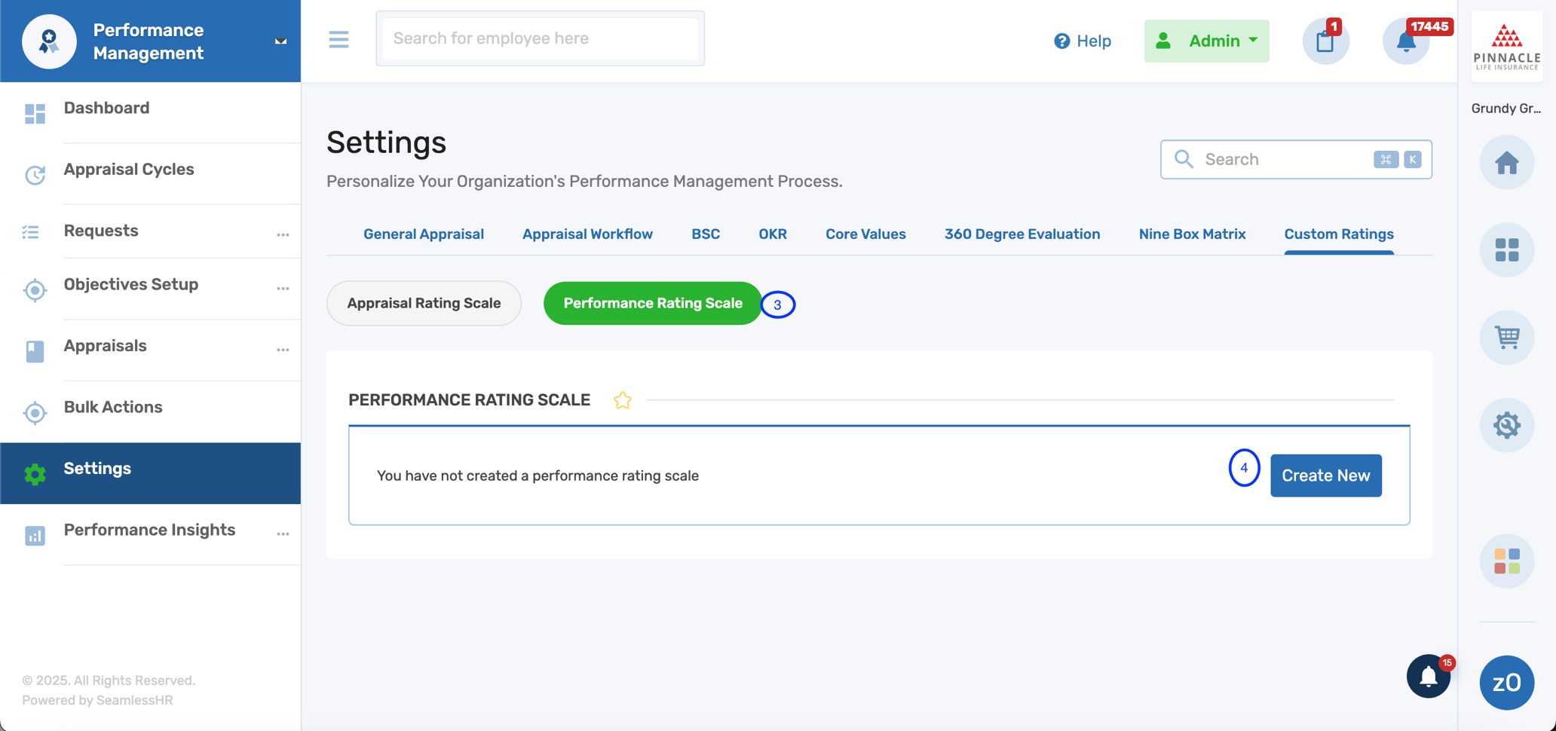
Task: Click the Grundy Gr... company name
Action: [x=1505, y=109]
